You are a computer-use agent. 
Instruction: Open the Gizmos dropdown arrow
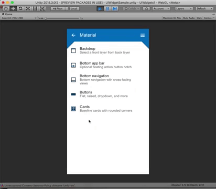pos(214,18)
